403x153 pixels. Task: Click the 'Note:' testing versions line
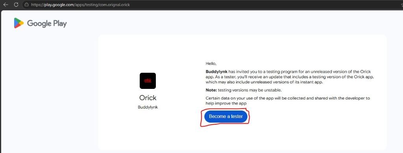pos(243,90)
